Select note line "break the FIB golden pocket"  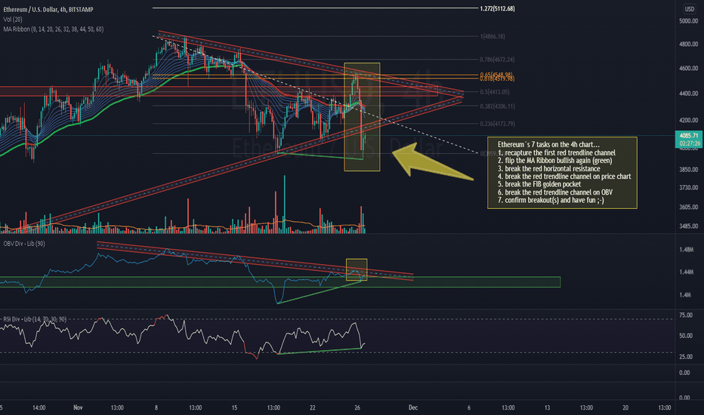pos(539,184)
